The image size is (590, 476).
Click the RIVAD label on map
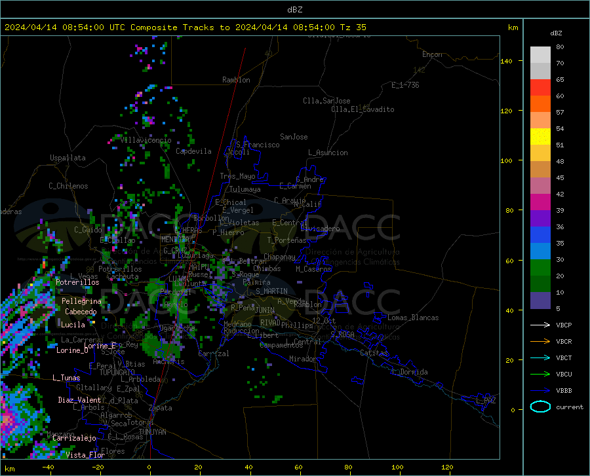tap(270, 323)
